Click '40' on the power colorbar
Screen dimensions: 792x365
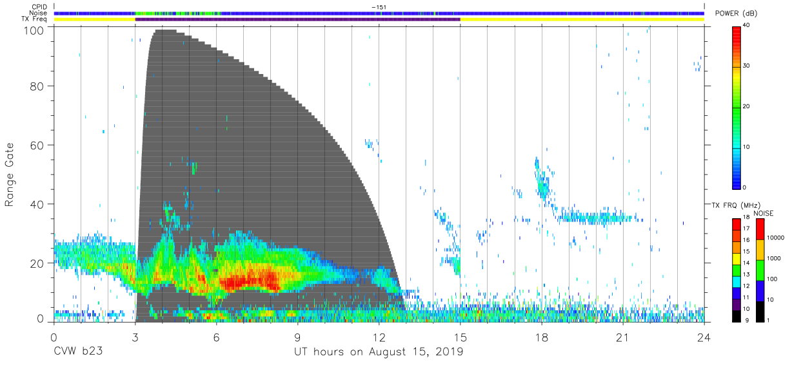point(747,25)
